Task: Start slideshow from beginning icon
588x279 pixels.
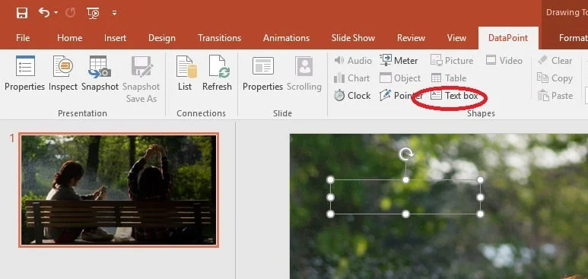Action: [x=93, y=13]
